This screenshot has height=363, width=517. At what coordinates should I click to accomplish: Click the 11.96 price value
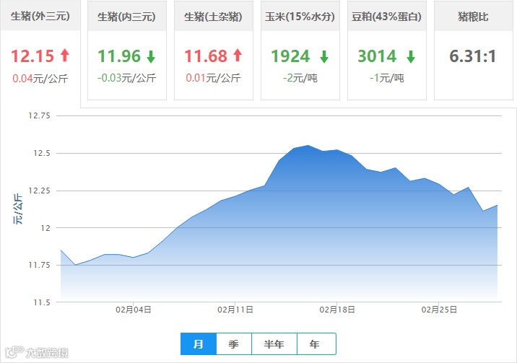[119, 56]
